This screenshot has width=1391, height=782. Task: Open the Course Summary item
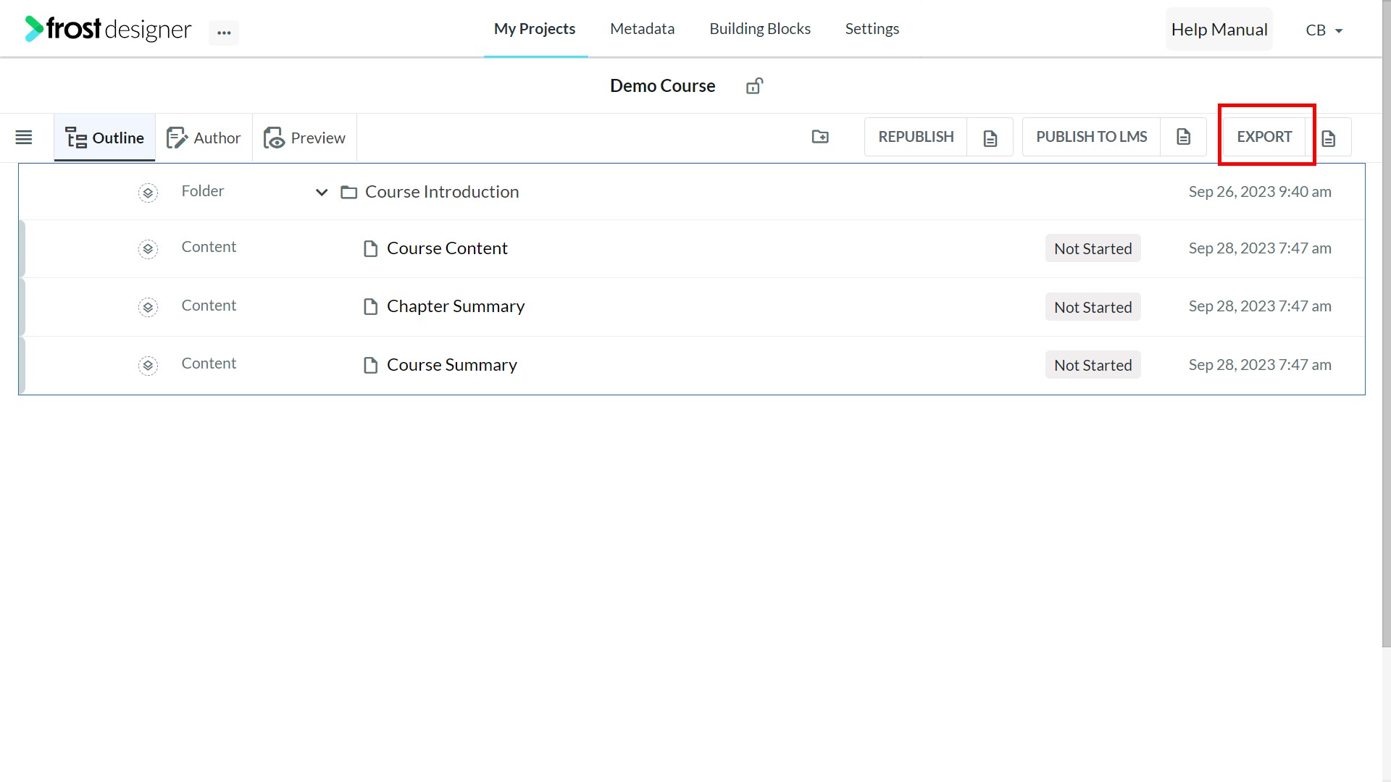pos(452,365)
